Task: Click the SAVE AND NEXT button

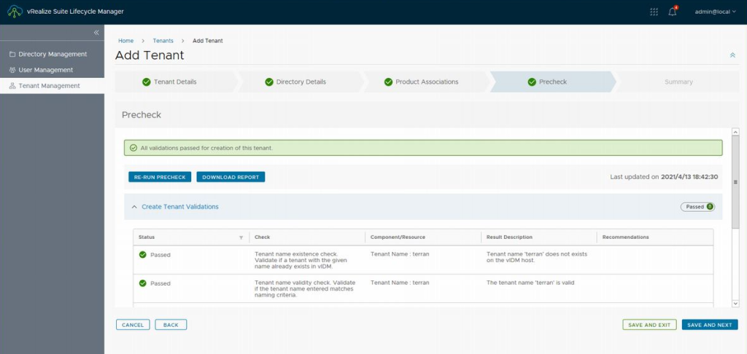Action: (710, 325)
